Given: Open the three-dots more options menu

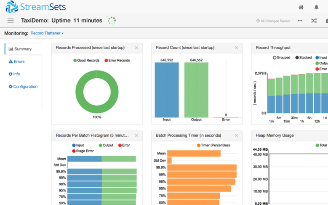Looking at the screenshot, I should pyautogui.click(x=300, y=21).
